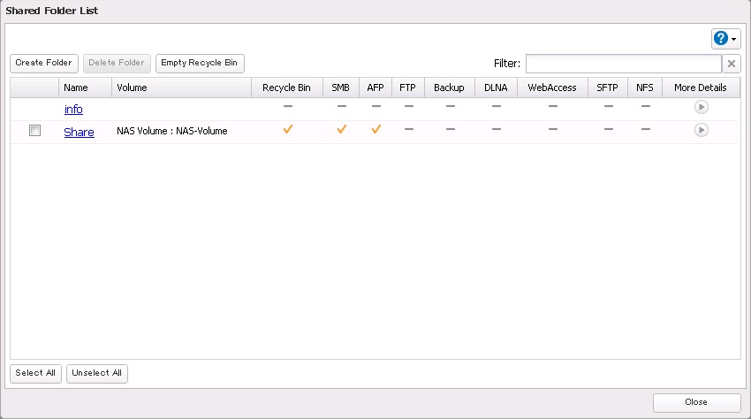Show more details for info folder
This screenshot has height=419, width=751.
pyautogui.click(x=701, y=108)
